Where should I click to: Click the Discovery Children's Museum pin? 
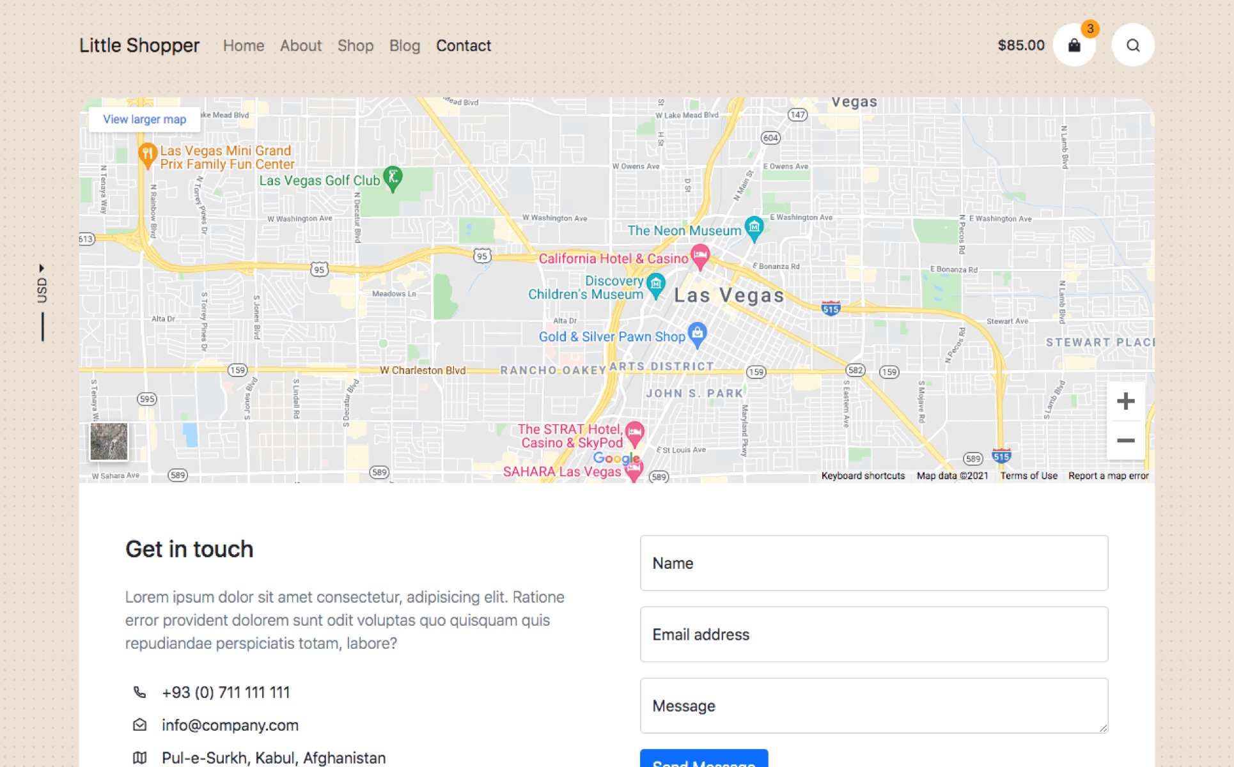point(655,284)
